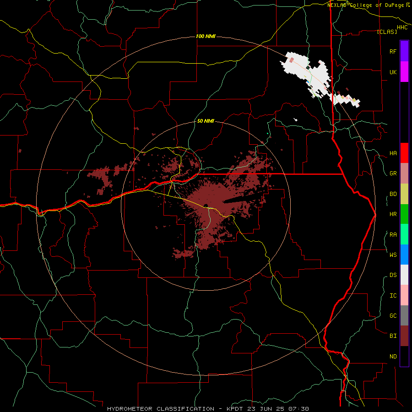
Task: Select the olive-yellow BD legend swatch
Action: click(x=404, y=194)
